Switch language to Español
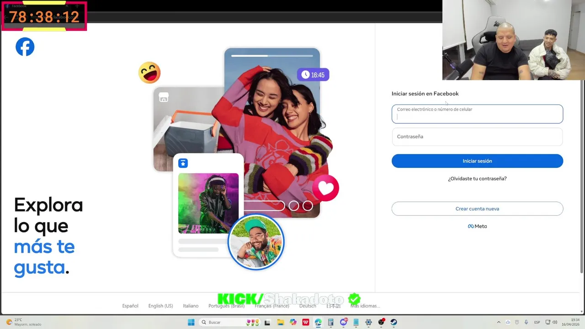The image size is (585, 329). click(x=130, y=306)
